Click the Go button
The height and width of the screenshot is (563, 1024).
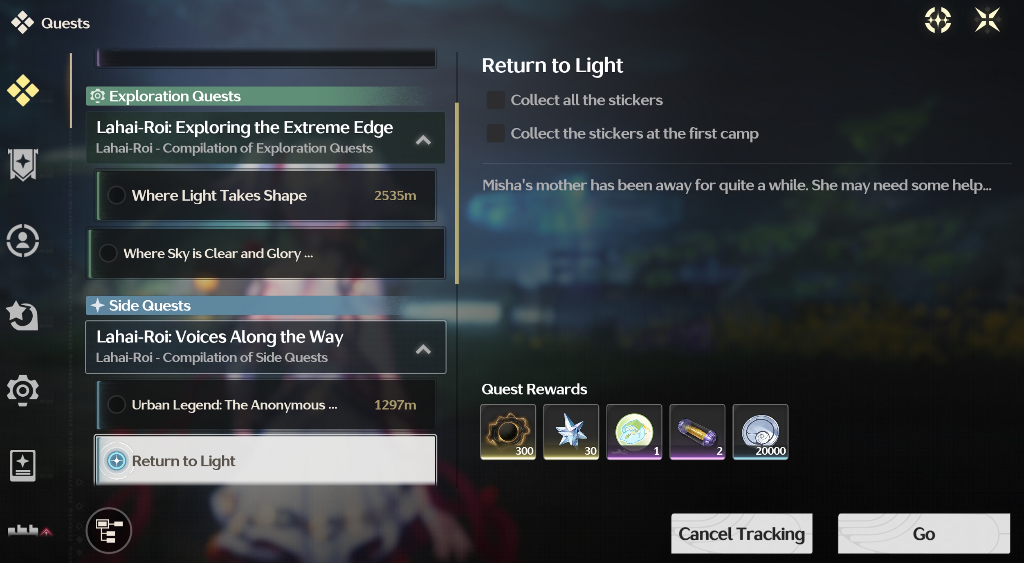point(924,534)
